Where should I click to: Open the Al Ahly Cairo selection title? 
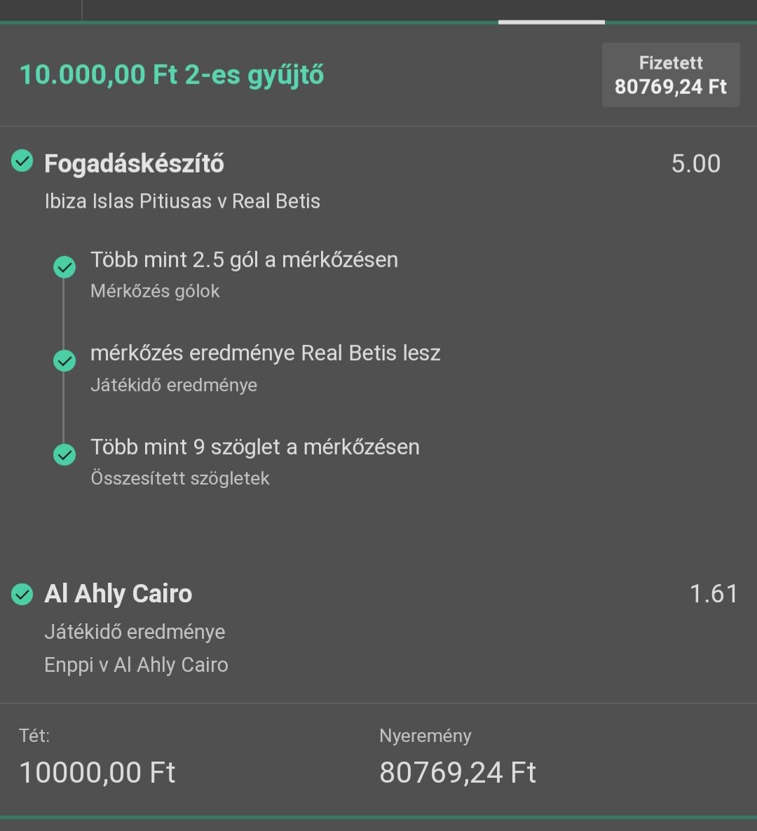click(x=118, y=594)
